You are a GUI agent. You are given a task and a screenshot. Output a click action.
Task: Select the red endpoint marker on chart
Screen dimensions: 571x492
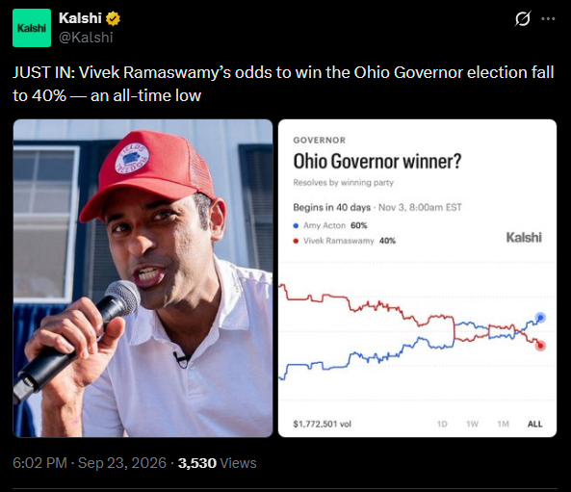(540, 346)
